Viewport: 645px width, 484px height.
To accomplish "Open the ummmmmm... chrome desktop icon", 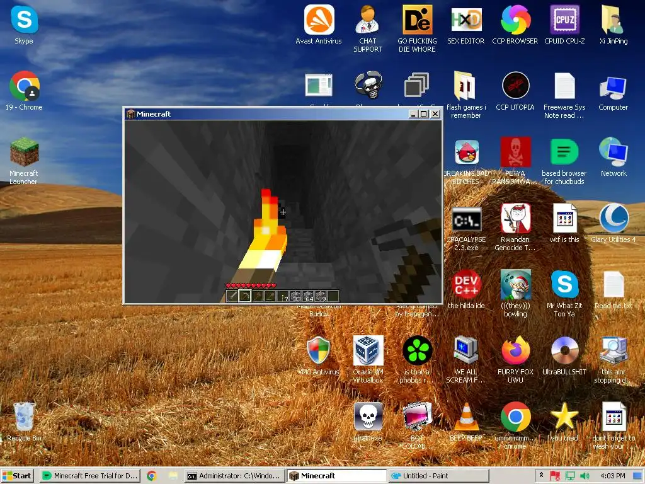I will (515, 426).
